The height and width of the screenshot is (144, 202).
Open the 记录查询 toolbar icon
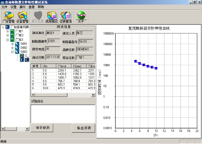[66, 17]
